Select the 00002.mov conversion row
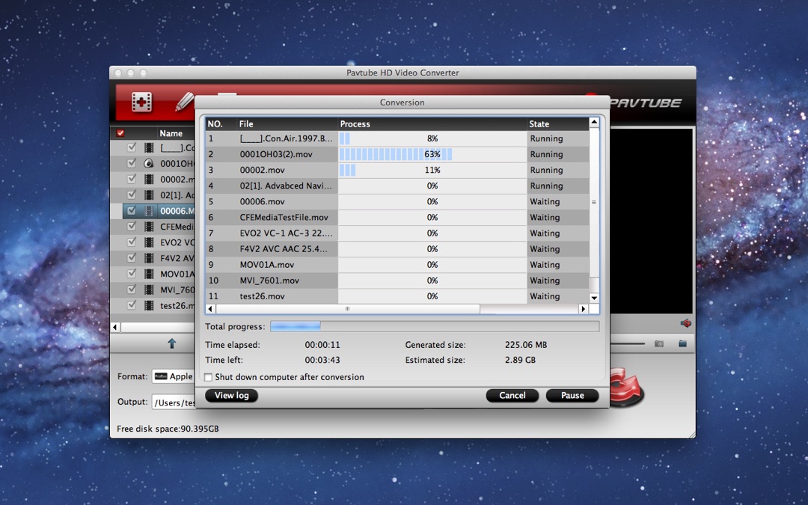808x505 pixels. (x=397, y=170)
